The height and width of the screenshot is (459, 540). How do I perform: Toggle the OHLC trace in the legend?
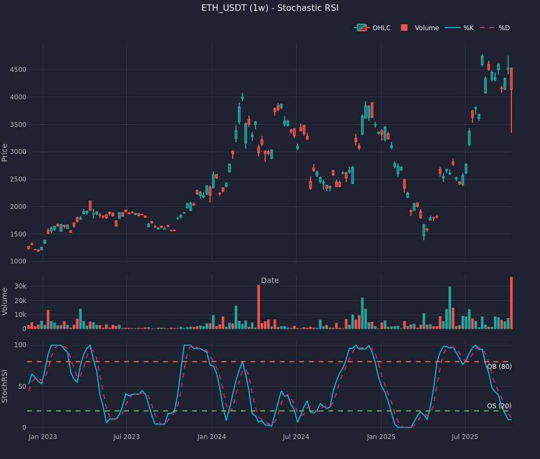pos(372,28)
